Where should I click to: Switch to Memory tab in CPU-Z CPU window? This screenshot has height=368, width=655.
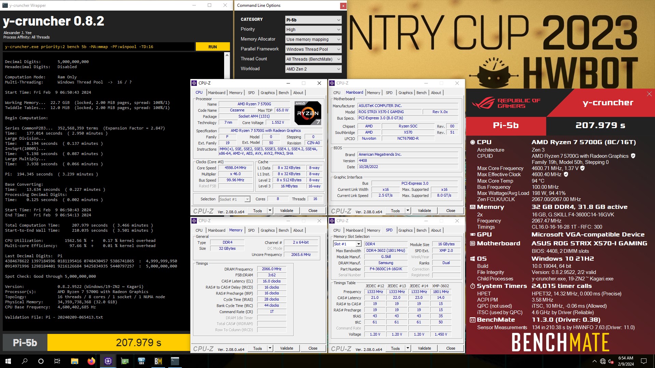[236, 93]
